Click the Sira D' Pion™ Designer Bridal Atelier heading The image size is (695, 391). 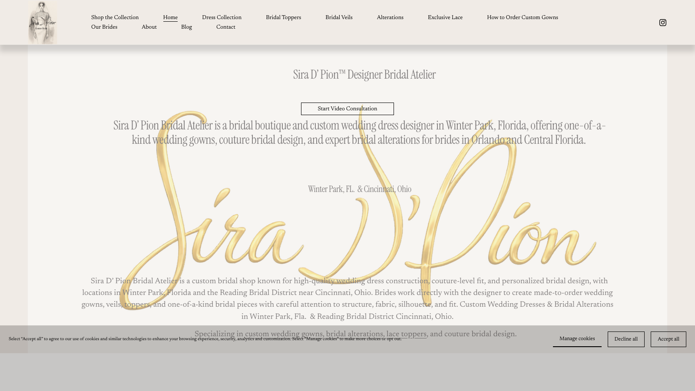(x=364, y=75)
